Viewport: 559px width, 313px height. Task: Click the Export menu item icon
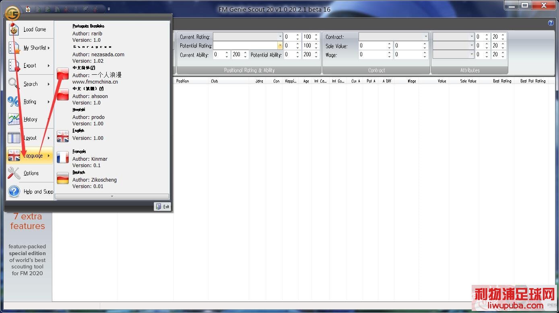point(14,65)
